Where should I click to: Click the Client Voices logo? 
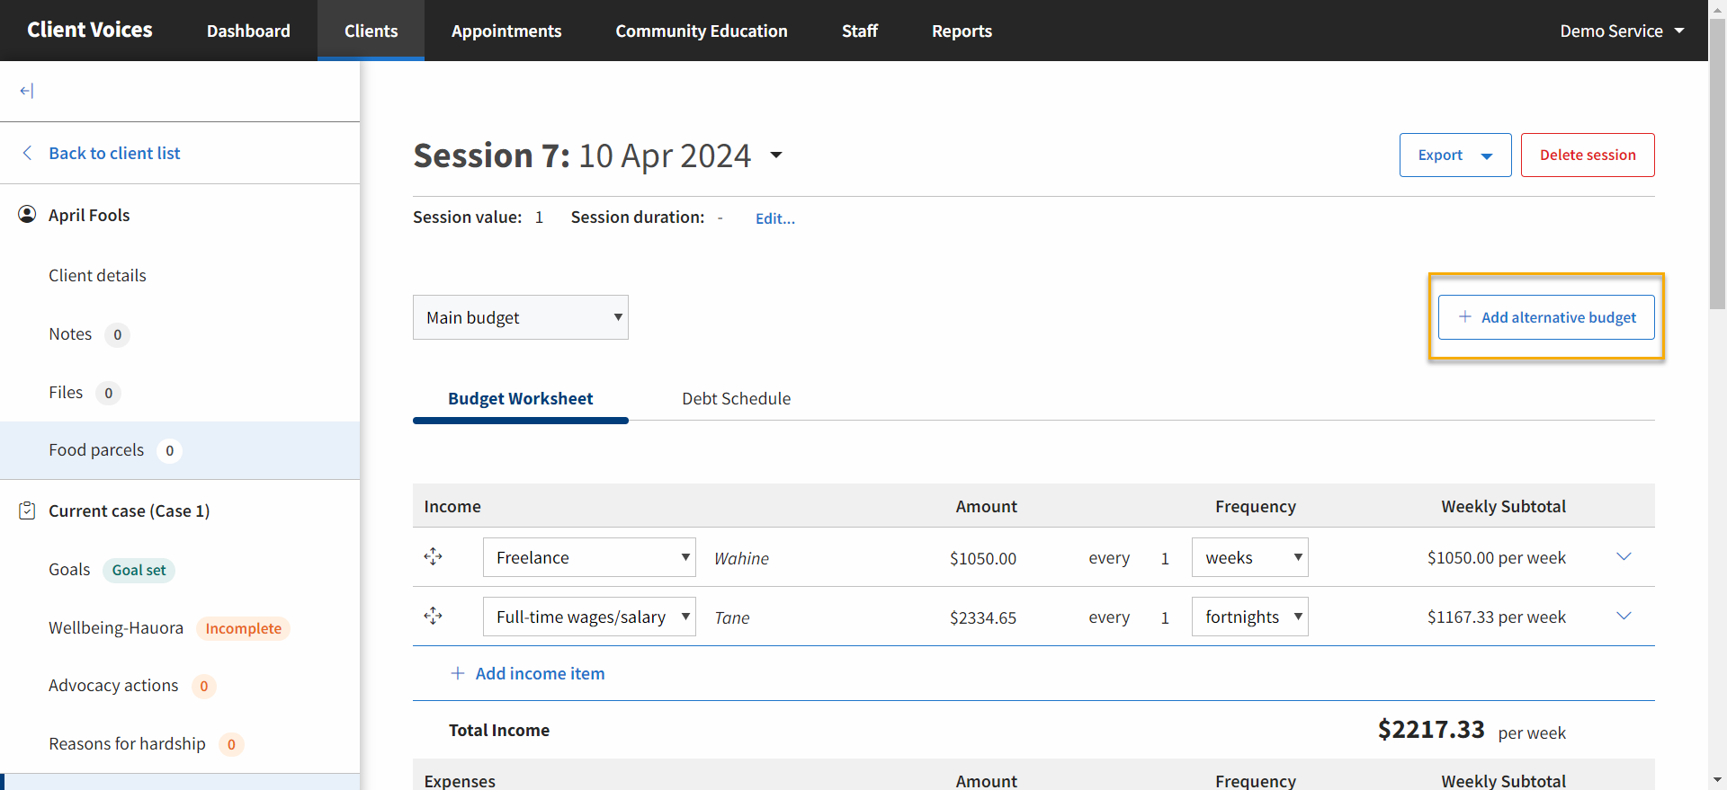pos(90,30)
